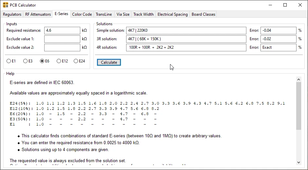Click the Simple solution result field
Screen dimensions: 308x170
point(186,30)
